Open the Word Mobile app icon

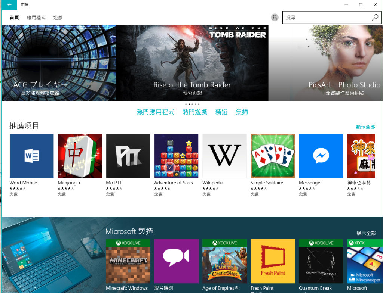[x=31, y=156]
